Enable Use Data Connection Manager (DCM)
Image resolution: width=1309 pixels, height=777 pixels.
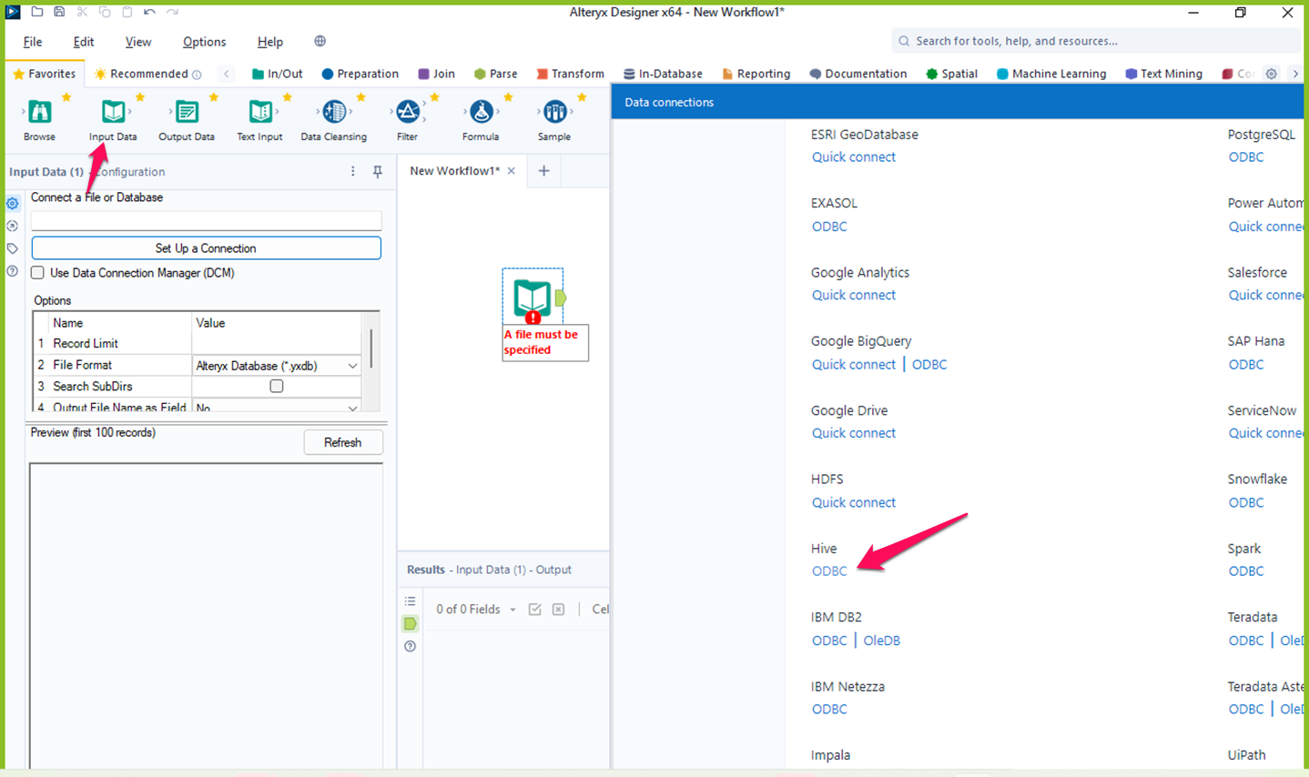(36, 272)
